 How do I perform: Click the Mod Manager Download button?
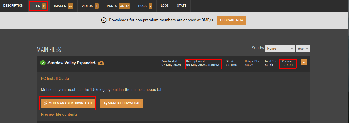pos(68,103)
